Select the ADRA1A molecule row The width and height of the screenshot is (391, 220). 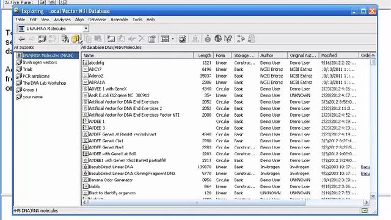tap(225, 82)
